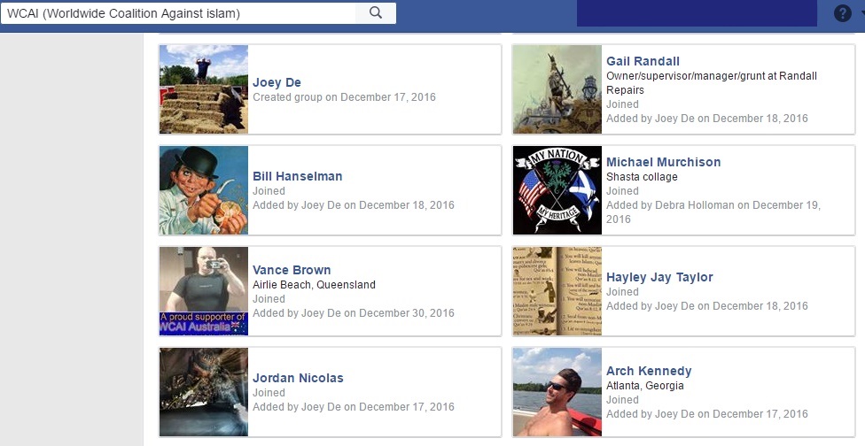
Task: Click Bill Hanselman's cartoon avatar
Action: click(x=204, y=190)
